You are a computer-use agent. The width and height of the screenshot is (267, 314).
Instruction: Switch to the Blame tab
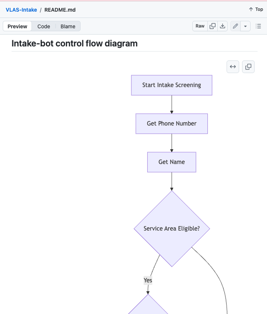[68, 26]
